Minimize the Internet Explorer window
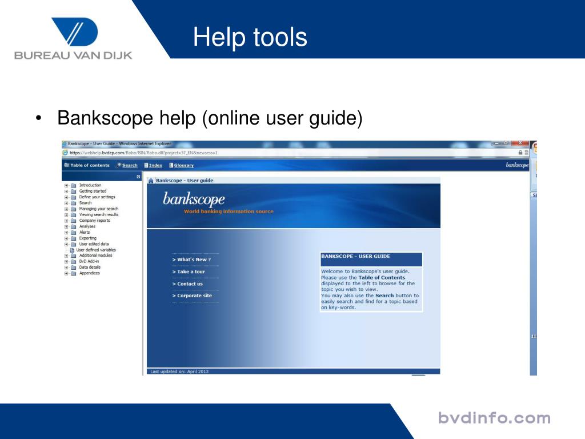 (496, 143)
